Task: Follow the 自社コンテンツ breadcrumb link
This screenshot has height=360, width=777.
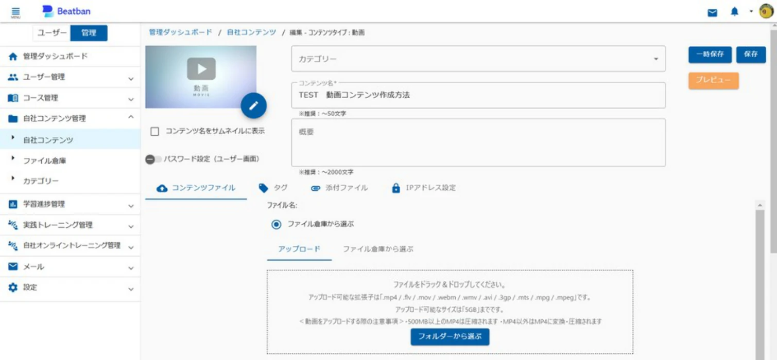Action: [251, 32]
